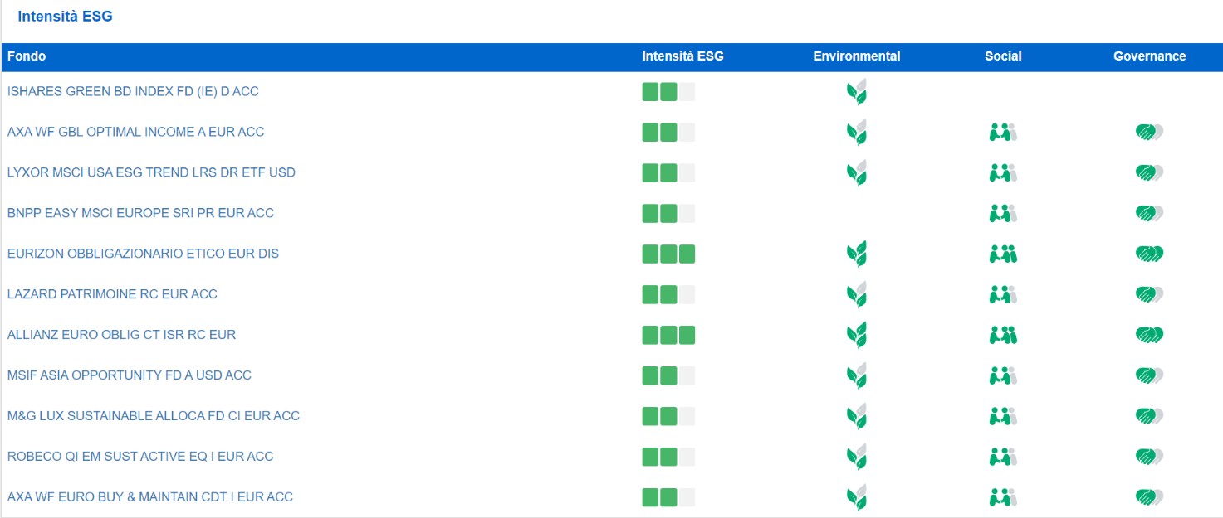Click Social people icon for LAZARD PATRIMOINE
1223x518 pixels.
tap(1003, 294)
